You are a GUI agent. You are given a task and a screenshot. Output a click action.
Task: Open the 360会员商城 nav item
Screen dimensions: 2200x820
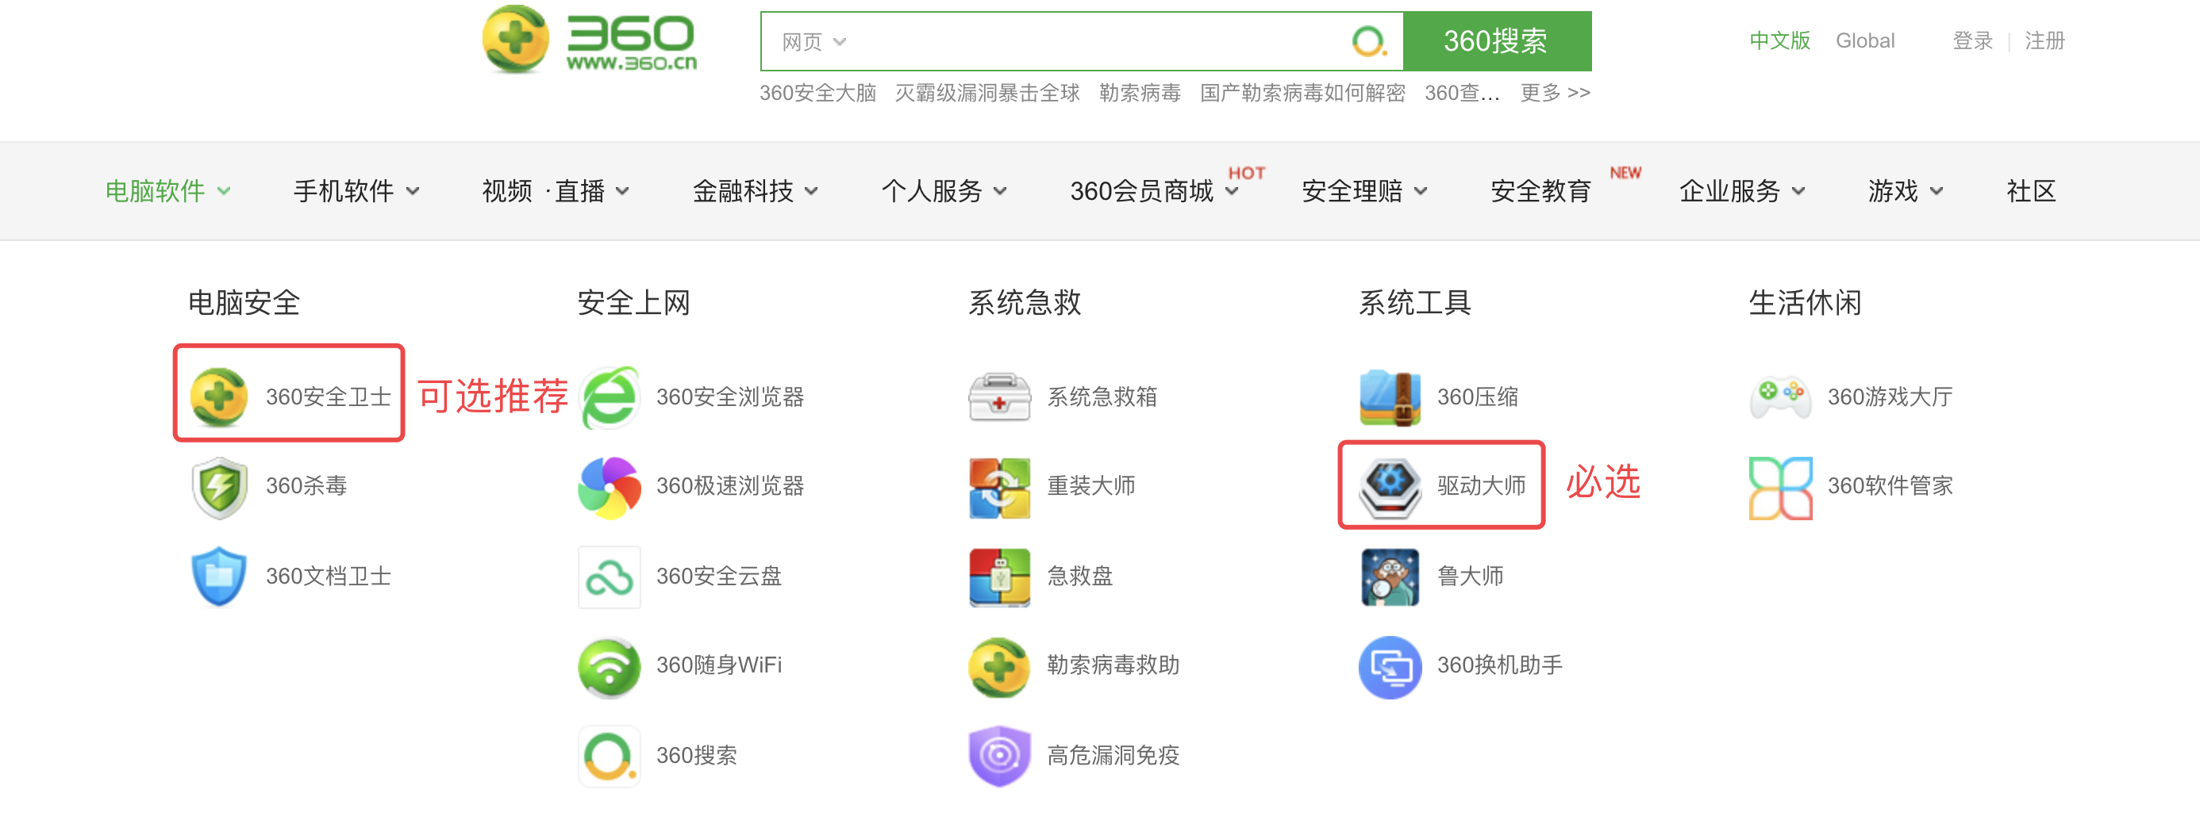coord(1141,191)
